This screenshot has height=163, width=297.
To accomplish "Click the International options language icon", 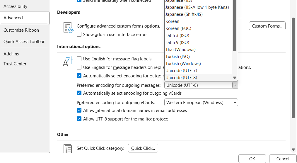I will coord(68,61).
